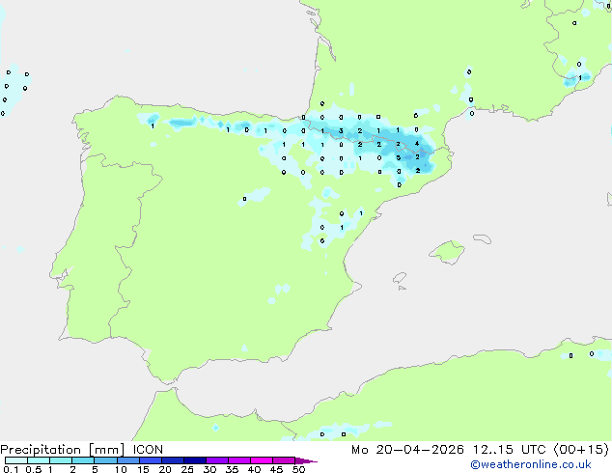Screen dimensions: 612x473
Task: Click the '45' legend scale label
Action: [x=276, y=469]
